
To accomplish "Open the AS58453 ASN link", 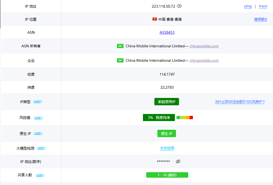I will pyautogui.click(x=167, y=32).
